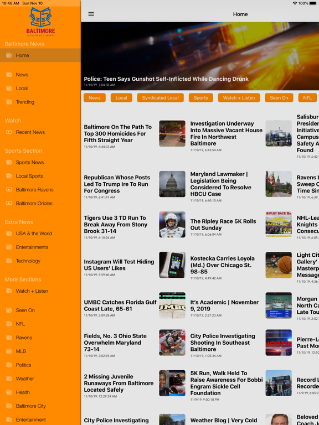
Task: Read "Fields, No. 3 Ohio State Overwhelm Maryland"
Action: pyautogui.click(x=115, y=343)
